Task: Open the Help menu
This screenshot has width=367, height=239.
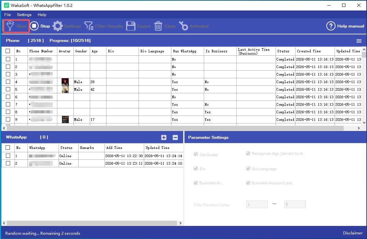Action: click(42, 14)
